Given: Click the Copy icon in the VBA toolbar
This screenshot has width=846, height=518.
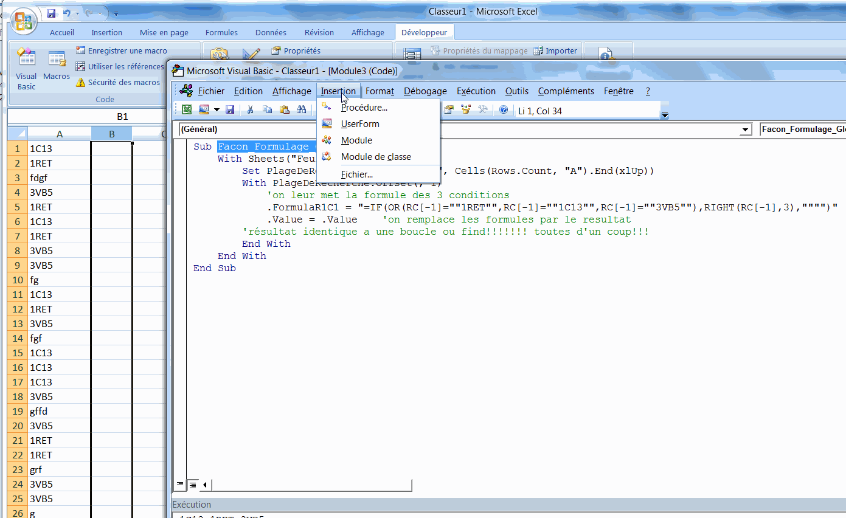Looking at the screenshot, I should (267, 110).
